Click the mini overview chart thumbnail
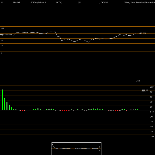Image resolution: width=155 pixels, height=155 pixels. 77,148
